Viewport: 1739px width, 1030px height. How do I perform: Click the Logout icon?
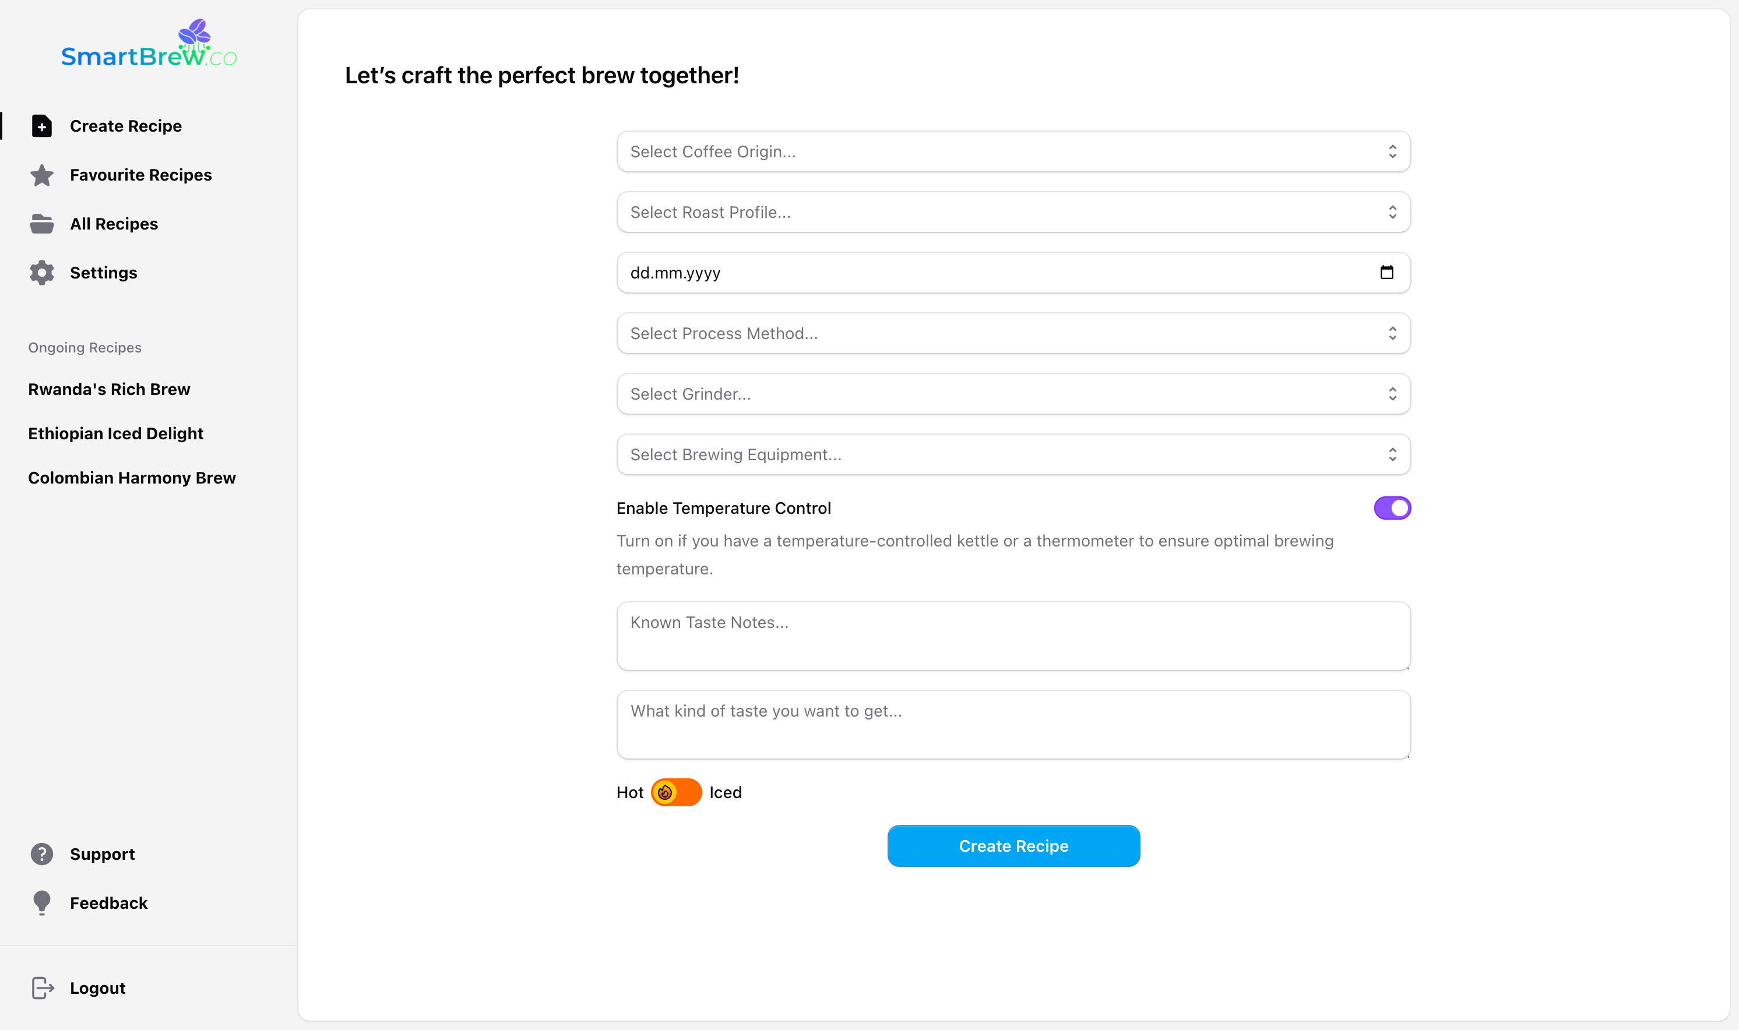(x=41, y=987)
